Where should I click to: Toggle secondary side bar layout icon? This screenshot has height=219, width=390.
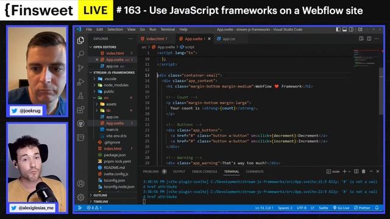[x=351, y=29]
